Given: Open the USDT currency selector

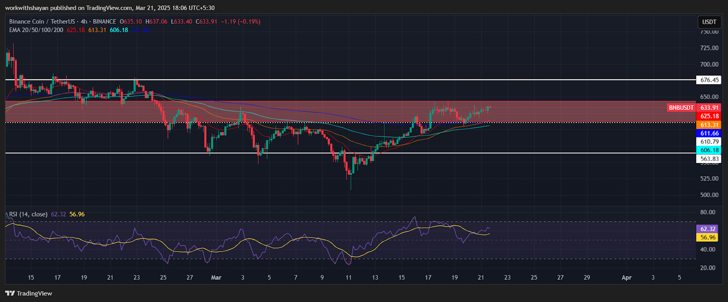Looking at the screenshot, I should coord(709,22).
